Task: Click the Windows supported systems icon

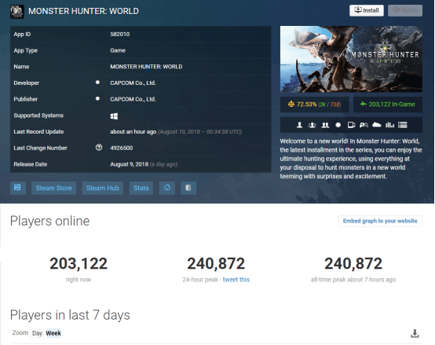Action: point(114,116)
